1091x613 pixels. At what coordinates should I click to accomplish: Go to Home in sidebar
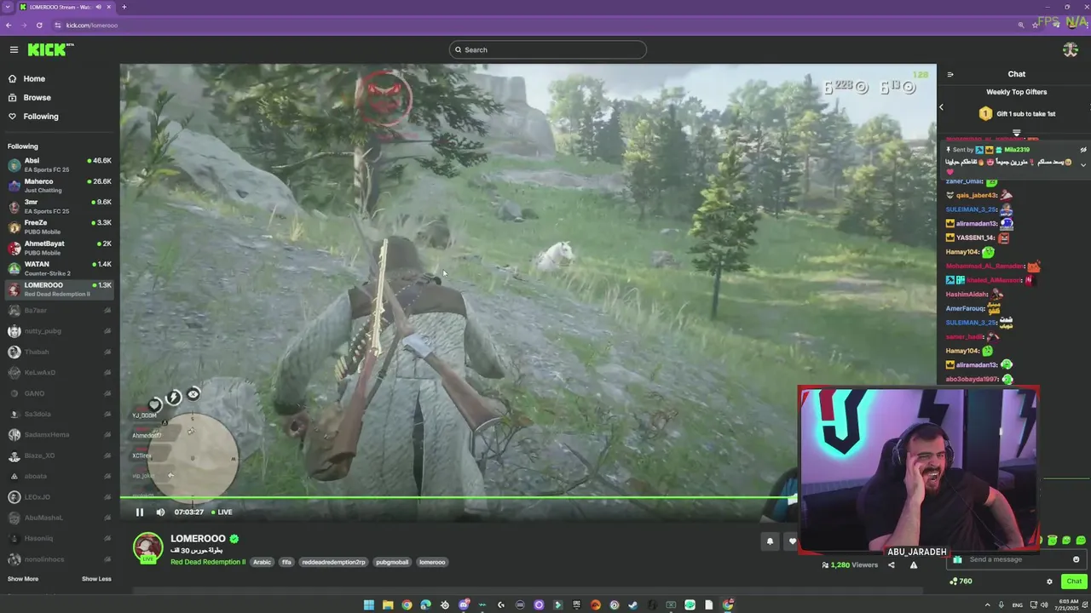34,78
